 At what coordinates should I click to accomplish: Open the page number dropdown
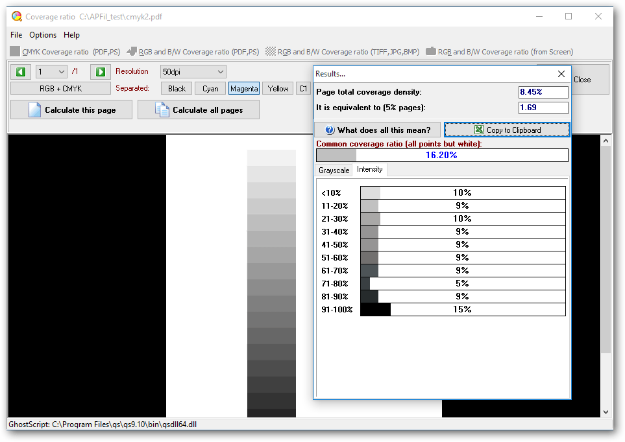coord(51,71)
